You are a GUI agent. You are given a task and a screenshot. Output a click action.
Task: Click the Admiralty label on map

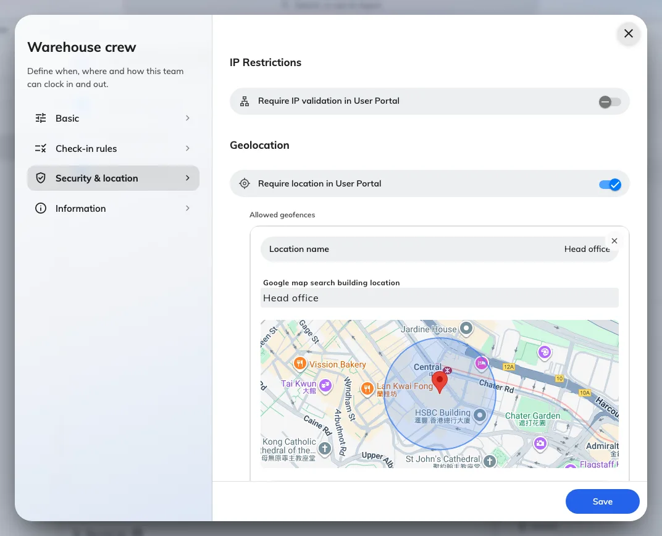602,446
